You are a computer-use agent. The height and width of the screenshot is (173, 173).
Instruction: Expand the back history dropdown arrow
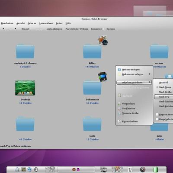[x=3, y=29]
